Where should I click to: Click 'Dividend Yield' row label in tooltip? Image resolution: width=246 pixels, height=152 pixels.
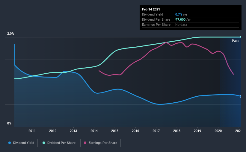153,14
